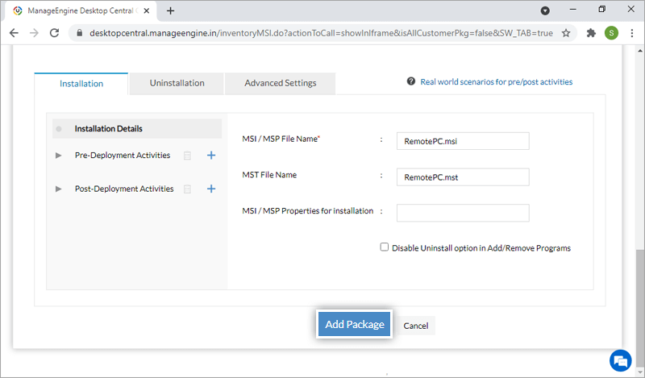This screenshot has width=645, height=378.
Task: Click the Add Package button
Action: tap(355, 324)
